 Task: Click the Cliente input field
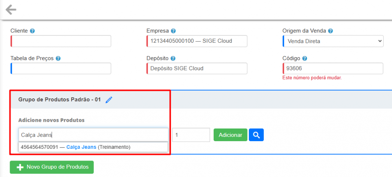tap(61, 41)
